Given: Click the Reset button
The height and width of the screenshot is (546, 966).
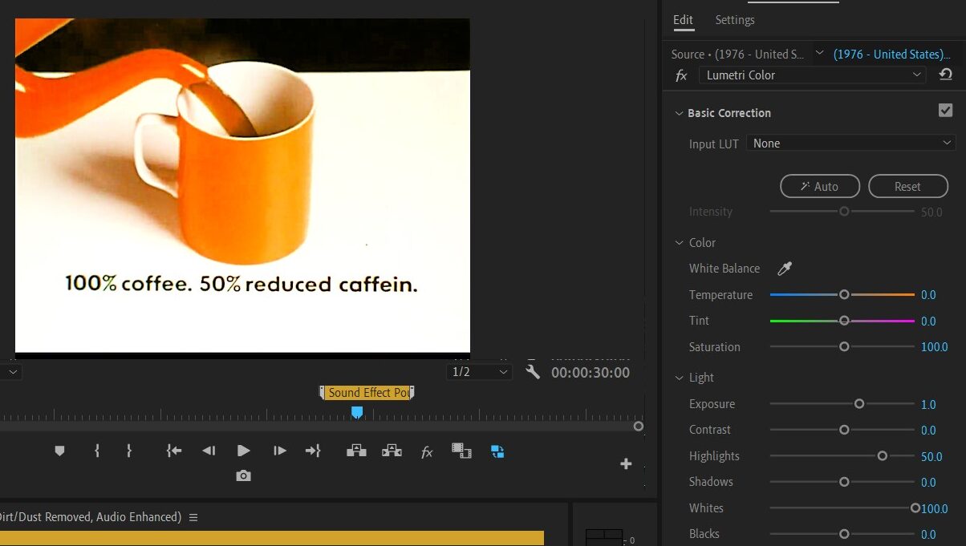Looking at the screenshot, I should 908,186.
